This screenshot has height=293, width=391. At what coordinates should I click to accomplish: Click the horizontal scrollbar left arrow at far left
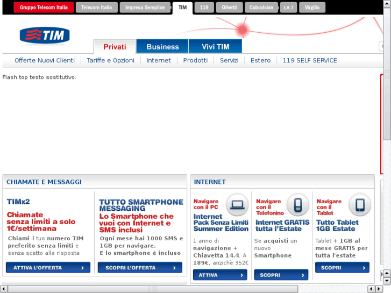click(4, 289)
